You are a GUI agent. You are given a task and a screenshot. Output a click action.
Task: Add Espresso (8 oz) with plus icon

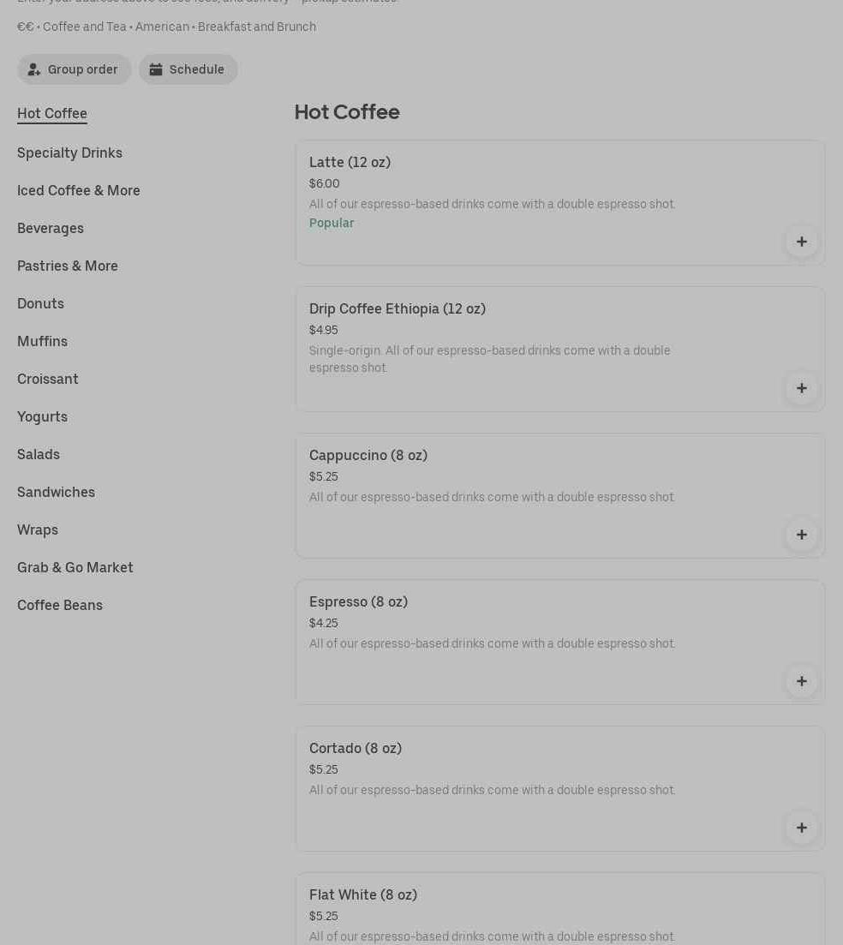tap(801, 681)
